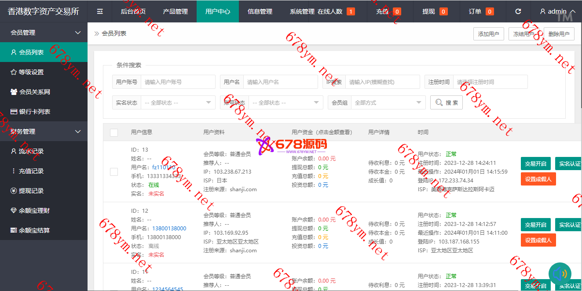
Task: Click the refresh icon in top bar
Action: pyautogui.click(x=518, y=11)
